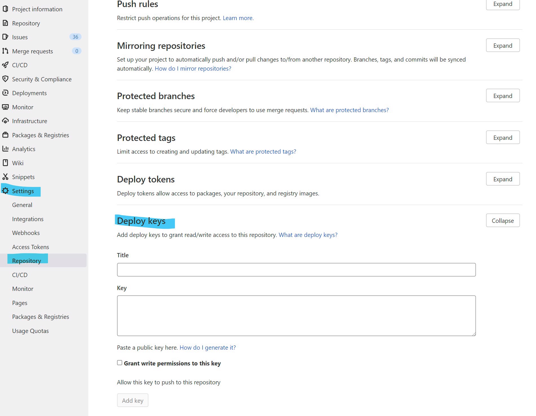The width and height of the screenshot is (536, 416).
Task: Select Repository under Settings submenu
Action: coord(27,261)
